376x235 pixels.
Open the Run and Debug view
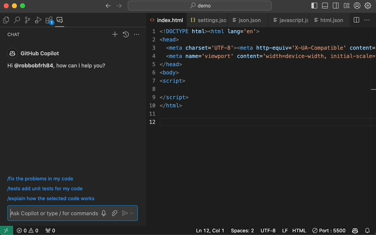coord(38,20)
